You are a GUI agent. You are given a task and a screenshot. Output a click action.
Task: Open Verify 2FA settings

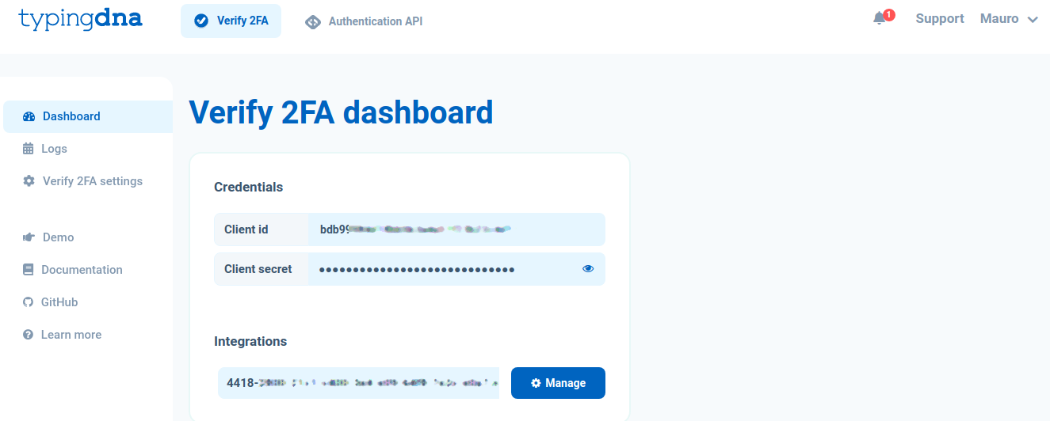pos(82,181)
